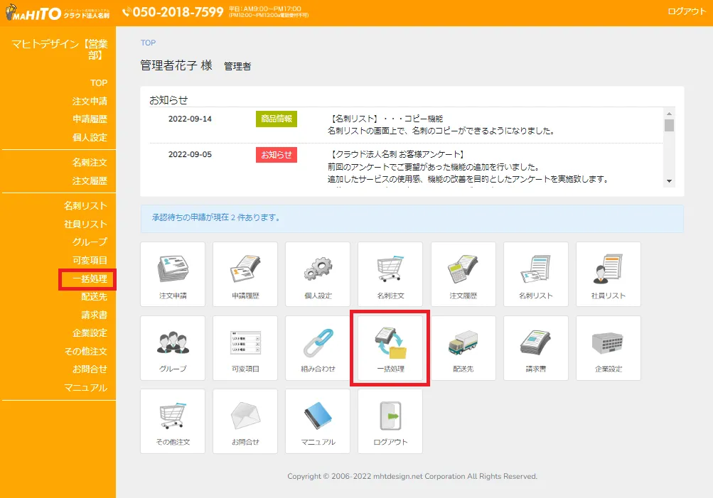Click the お問合せ envelope icon

(245, 421)
